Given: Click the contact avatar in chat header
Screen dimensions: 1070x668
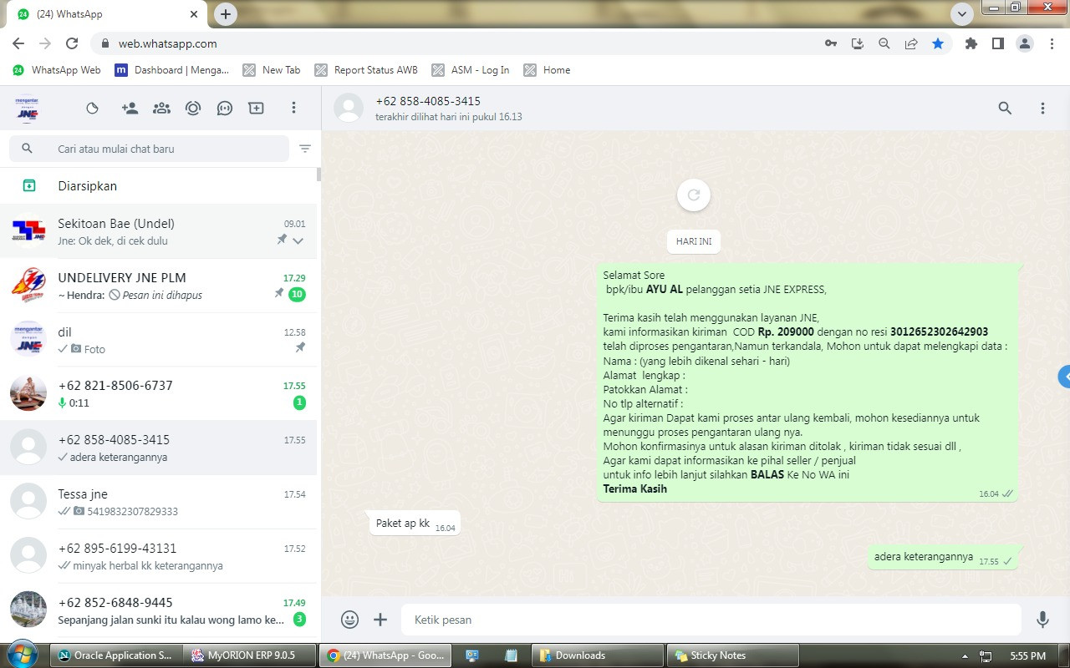Looking at the screenshot, I should (x=349, y=109).
